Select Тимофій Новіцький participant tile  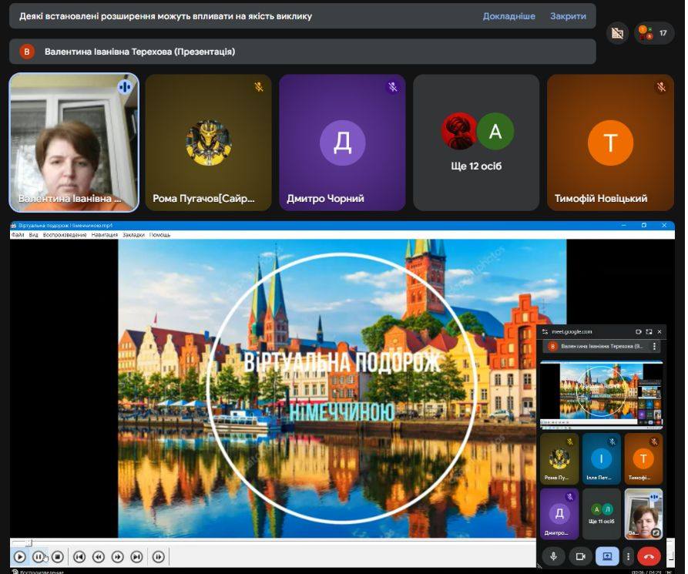(x=610, y=143)
